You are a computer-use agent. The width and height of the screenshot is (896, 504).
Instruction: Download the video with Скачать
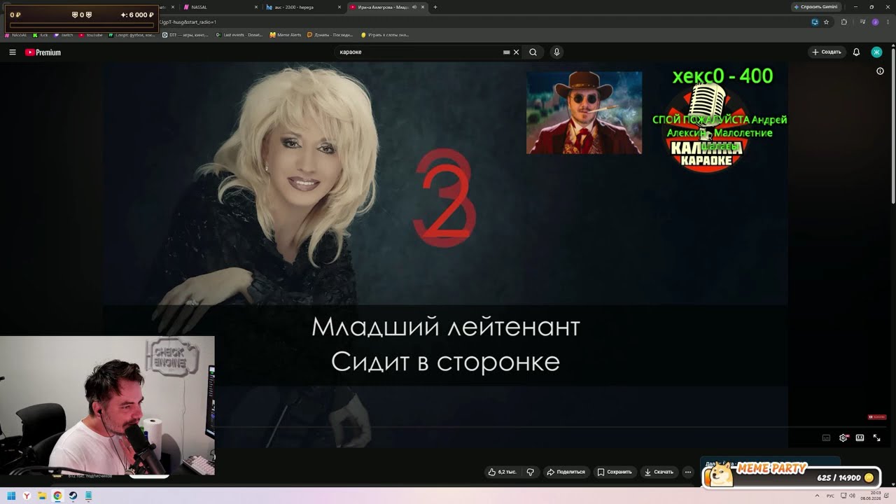(659, 472)
